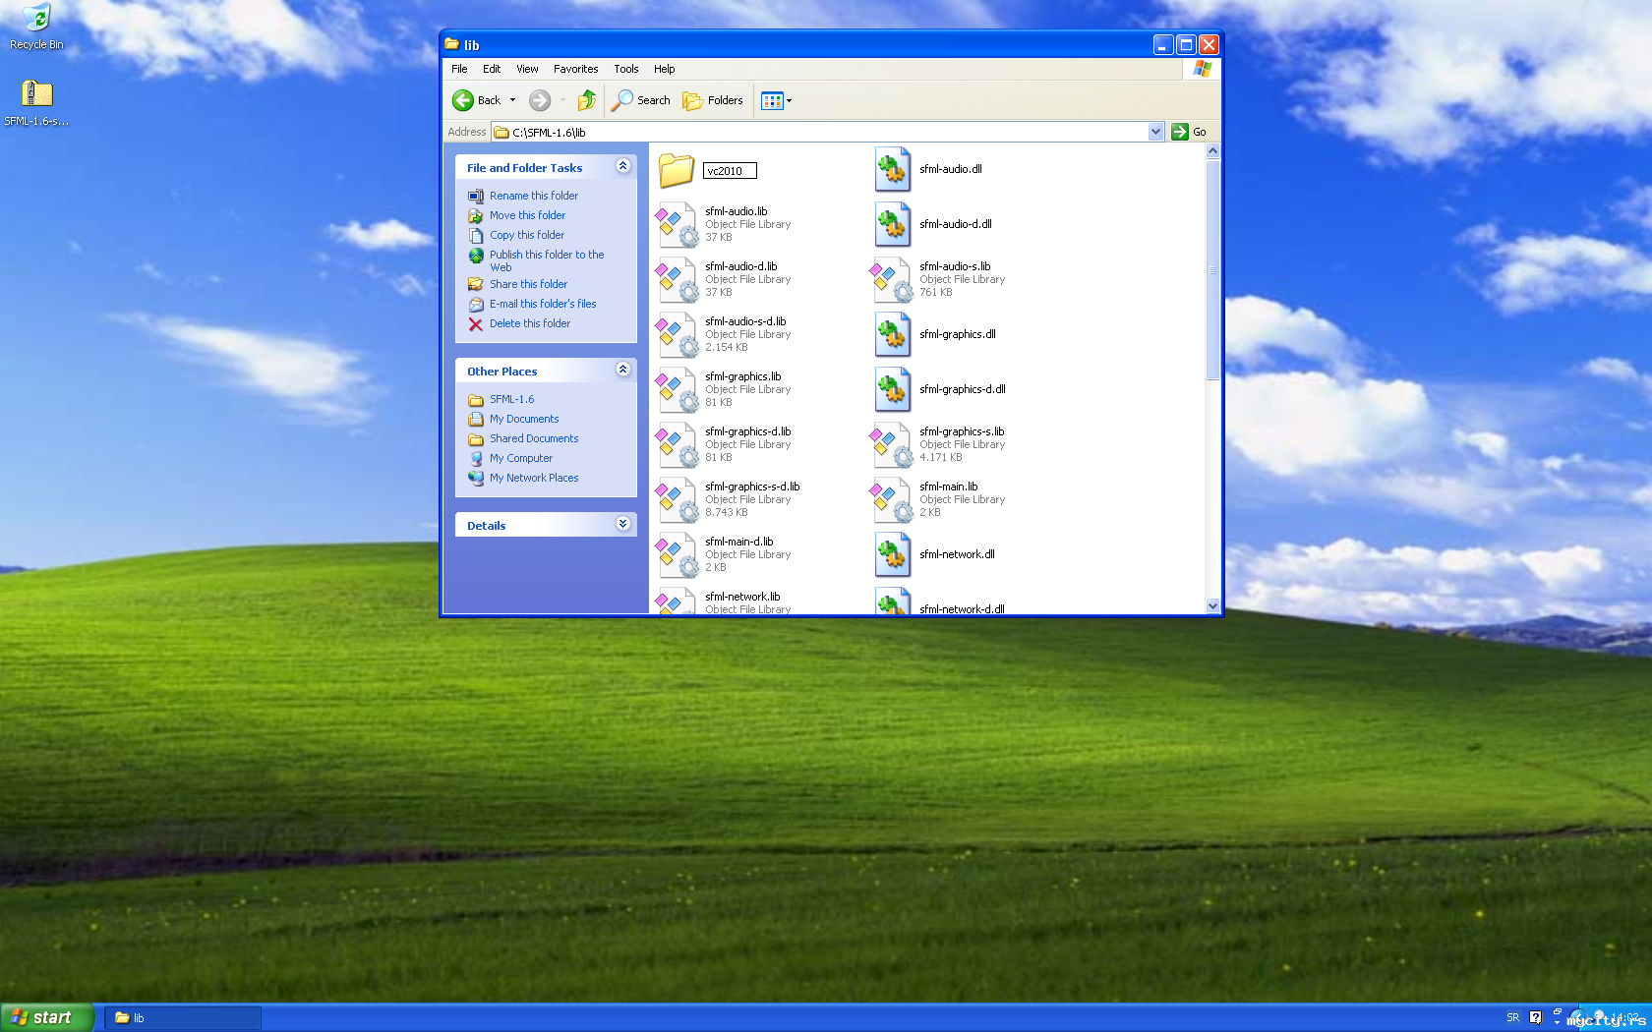Click 'Delete this folder' link

pos(529,323)
